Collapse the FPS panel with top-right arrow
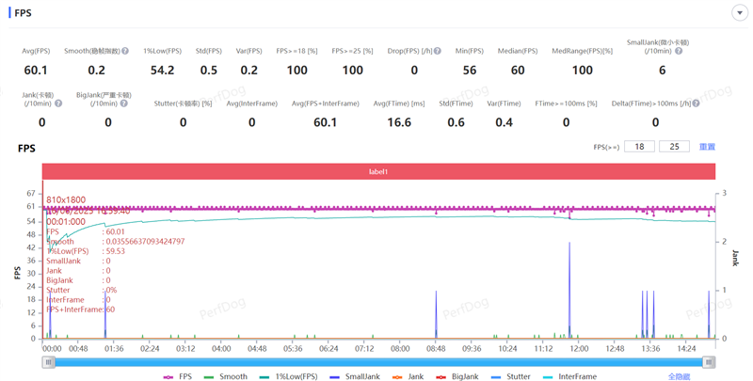The height and width of the screenshot is (381, 753). (738, 13)
